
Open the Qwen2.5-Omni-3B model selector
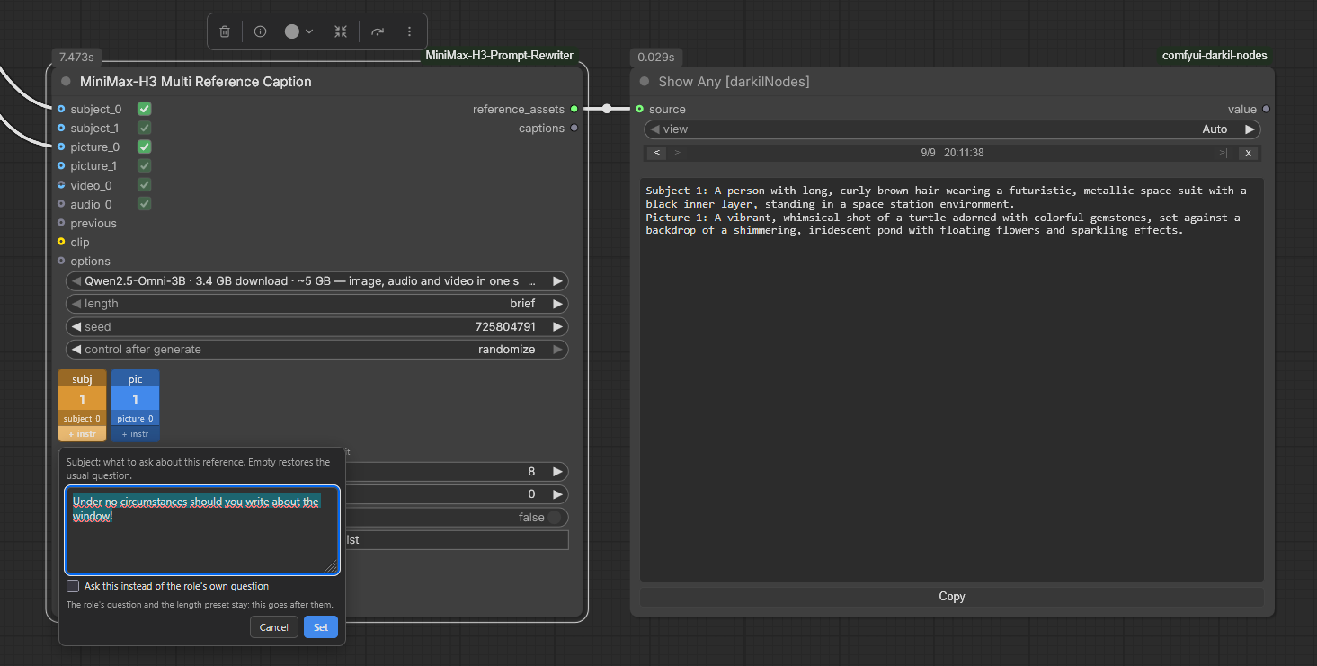(x=316, y=281)
